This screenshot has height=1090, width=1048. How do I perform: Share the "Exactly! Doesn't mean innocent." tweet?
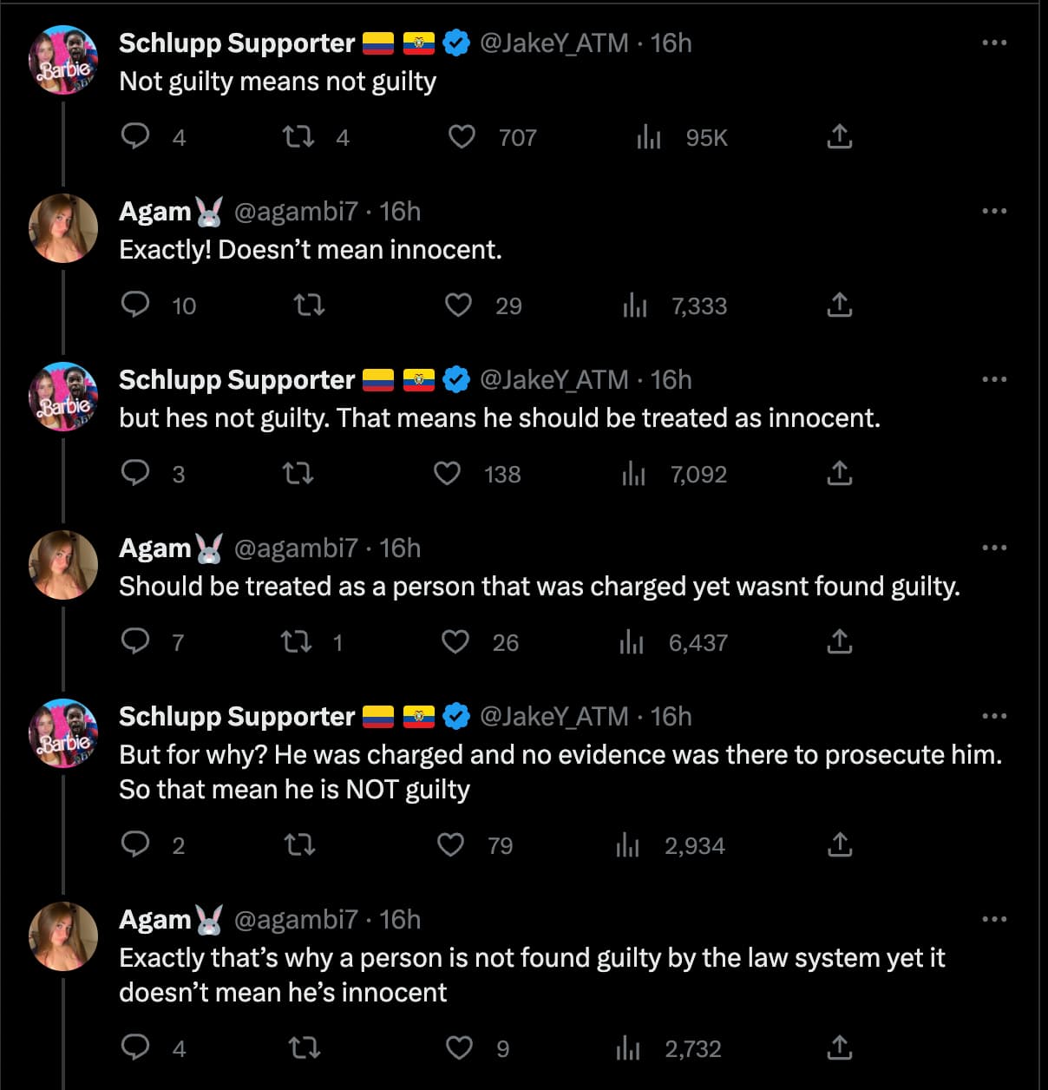pyautogui.click(x=839, y=305)
